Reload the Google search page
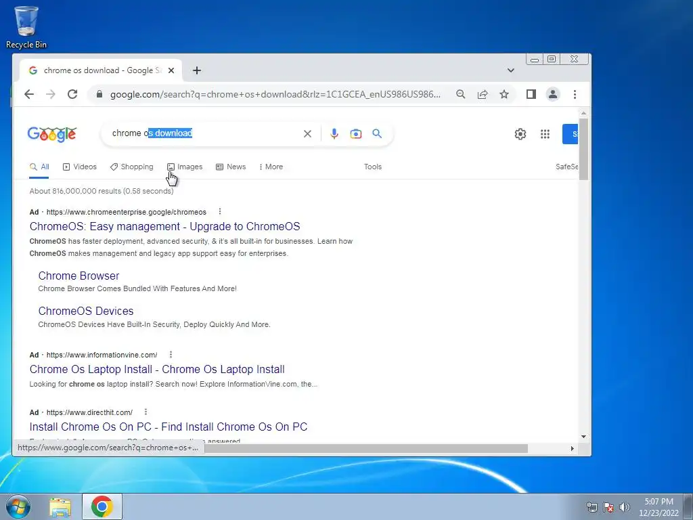Screen dimensions: 693x520 click(x=72, y=94)
